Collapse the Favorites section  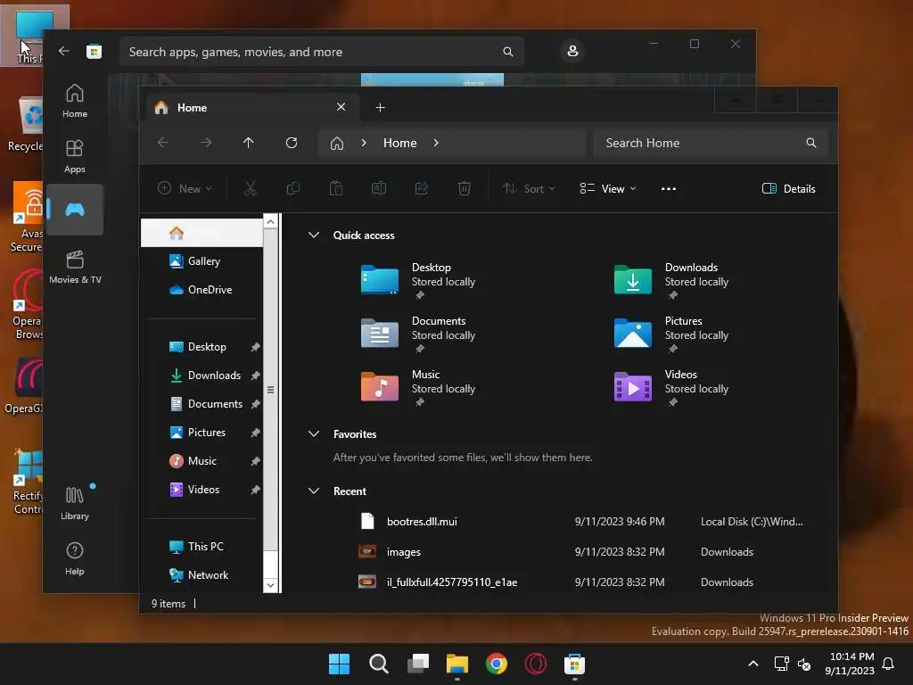tap(314, 434)
